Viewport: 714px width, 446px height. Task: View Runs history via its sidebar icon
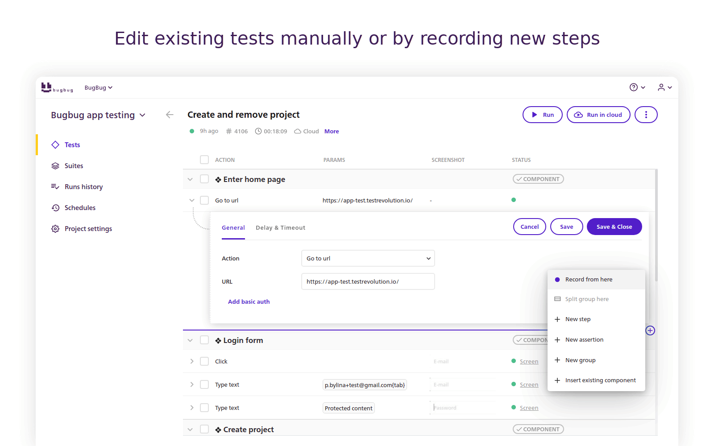click(x=55, y=186)
